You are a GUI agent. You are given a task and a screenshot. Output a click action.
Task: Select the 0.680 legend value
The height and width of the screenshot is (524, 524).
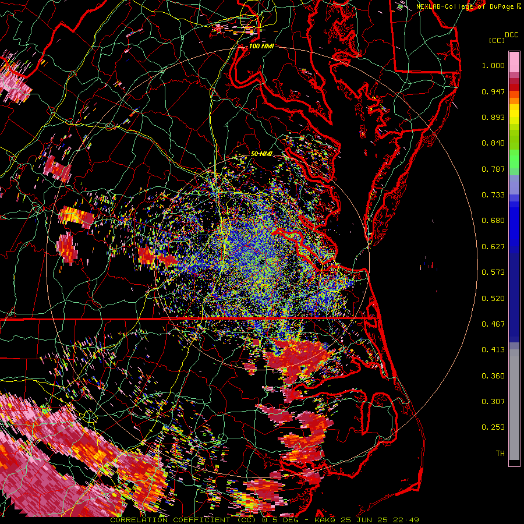tap(493, 221)
